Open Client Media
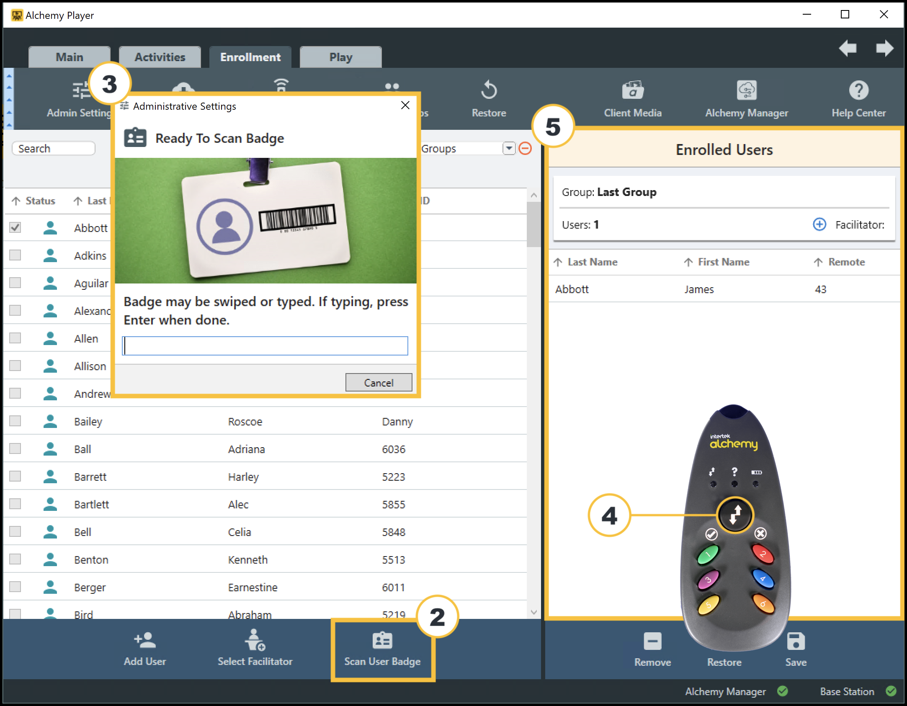This screenshot has height=706, width=907. tap(633, 100)
